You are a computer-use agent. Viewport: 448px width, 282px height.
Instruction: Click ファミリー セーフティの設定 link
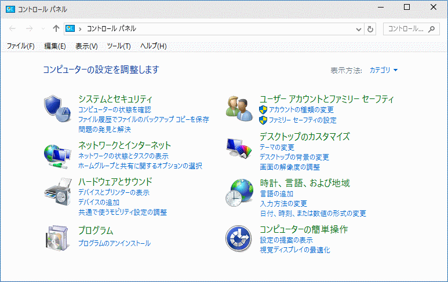(303, 120)
